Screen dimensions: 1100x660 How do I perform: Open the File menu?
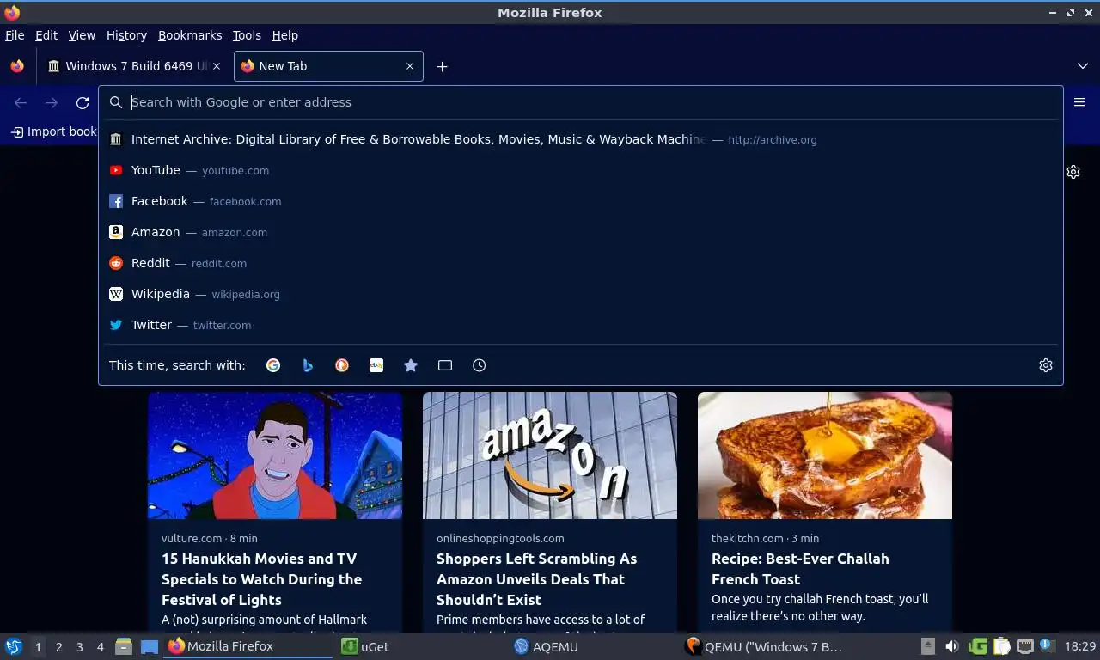15,35
